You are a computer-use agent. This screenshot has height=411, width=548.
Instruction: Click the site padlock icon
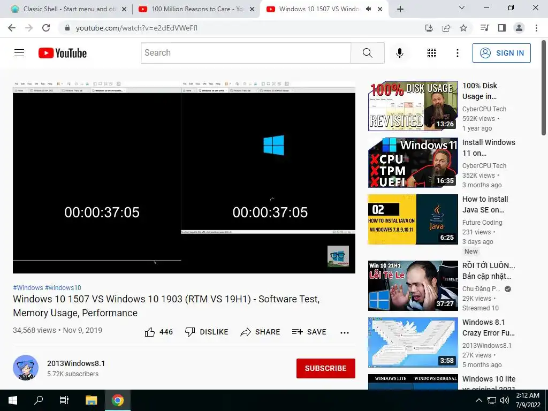(x=67, y=28)
